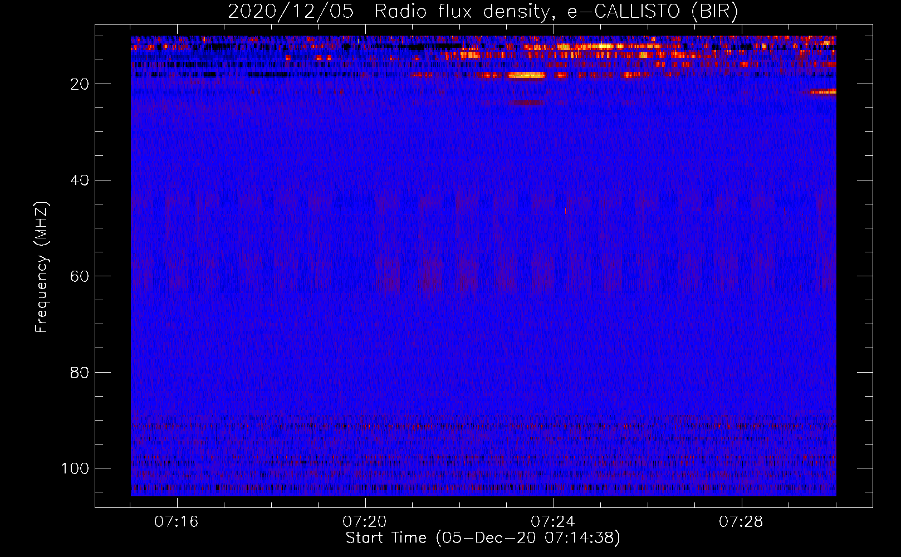Click the '80' frequency tick label
Screen dimensions: 901x557
pos(80,373)
